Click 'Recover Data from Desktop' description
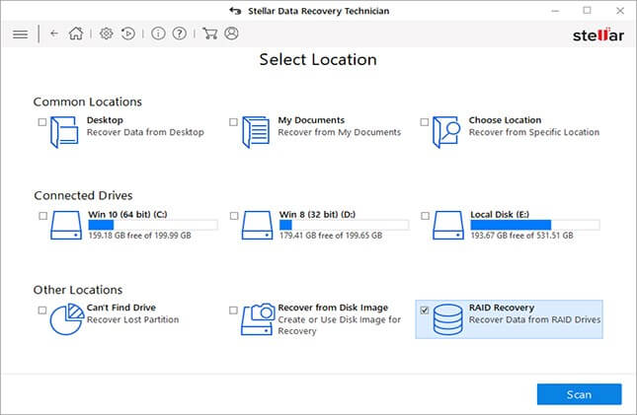Image resolution: width=637 pixels, height=415 pixels. tap(145, 132)
